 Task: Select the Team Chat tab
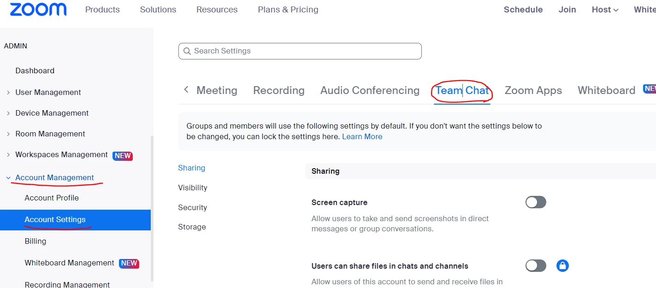coord(462,90)
